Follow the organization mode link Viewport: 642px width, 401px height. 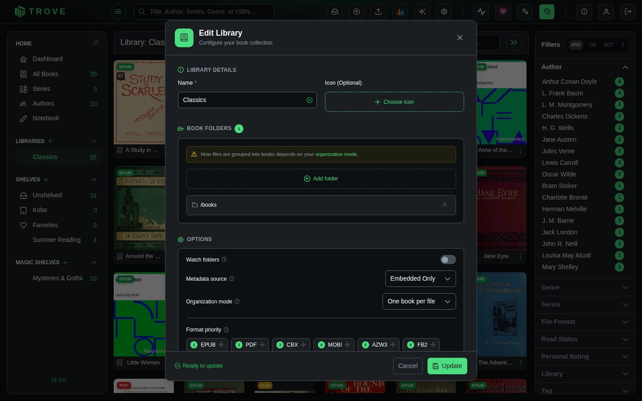336,154
